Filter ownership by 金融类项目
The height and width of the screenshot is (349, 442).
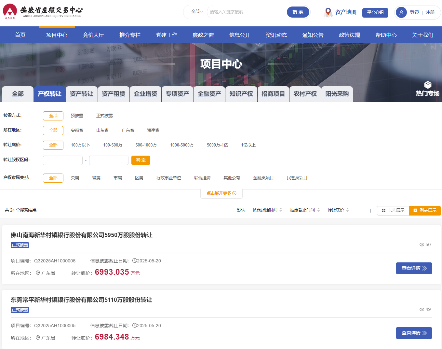263,178
